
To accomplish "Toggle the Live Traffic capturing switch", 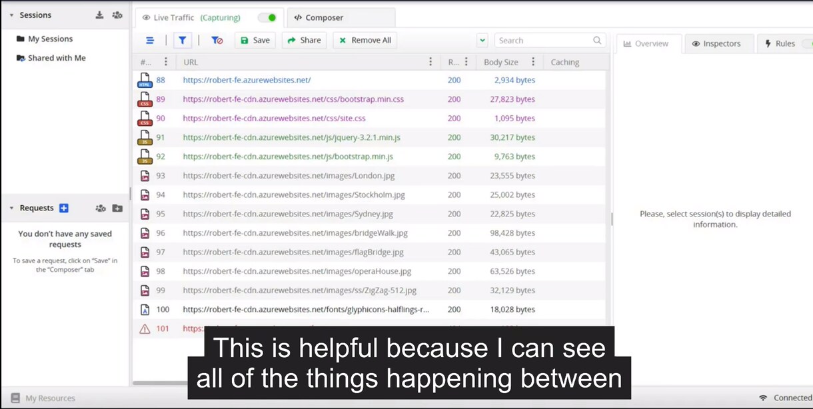I will click(267, 18).
